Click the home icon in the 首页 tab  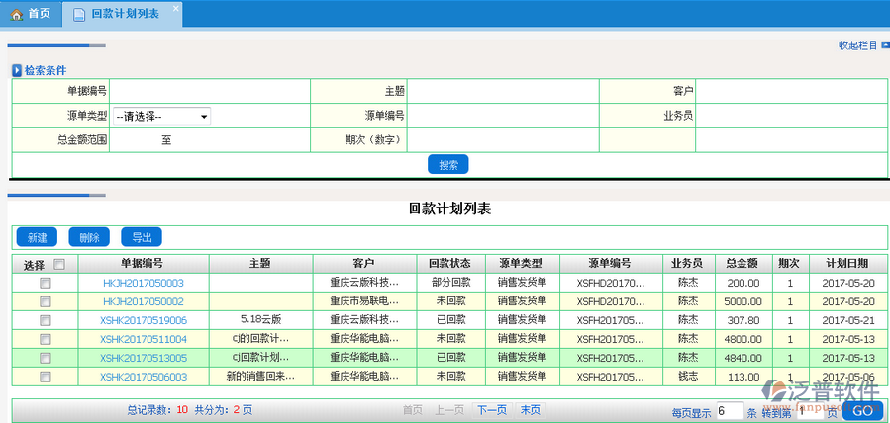[x=16, y=14]
